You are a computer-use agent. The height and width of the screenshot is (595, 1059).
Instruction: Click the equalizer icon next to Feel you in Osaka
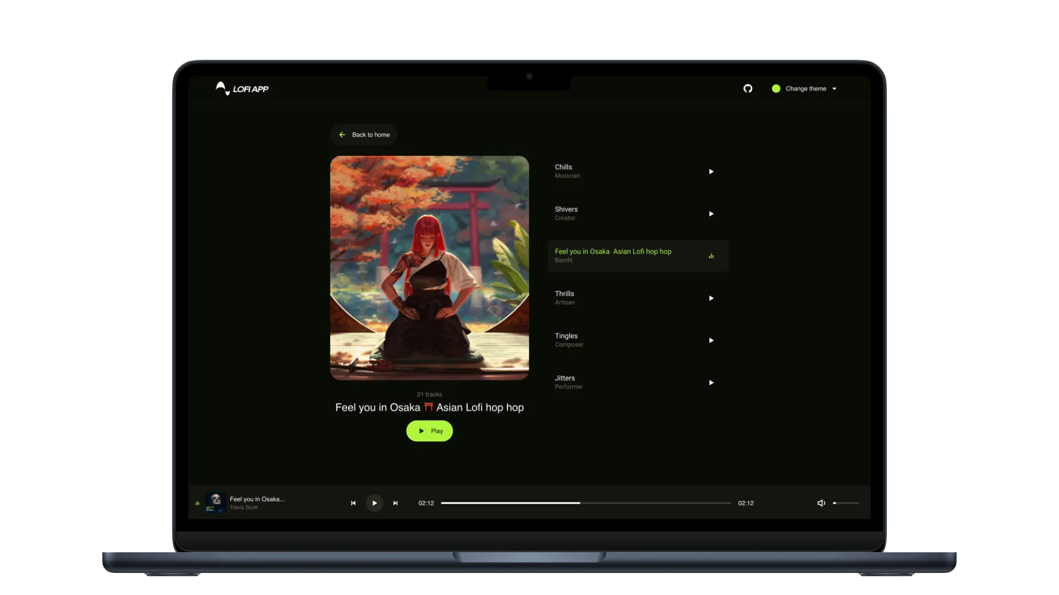point(711,256)
